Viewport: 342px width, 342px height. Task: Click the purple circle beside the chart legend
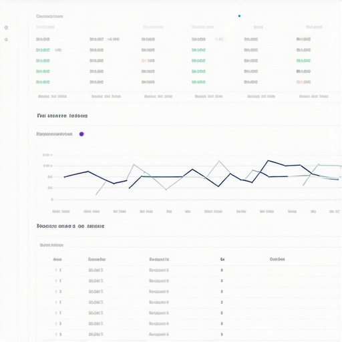click(x=81, y=134)
